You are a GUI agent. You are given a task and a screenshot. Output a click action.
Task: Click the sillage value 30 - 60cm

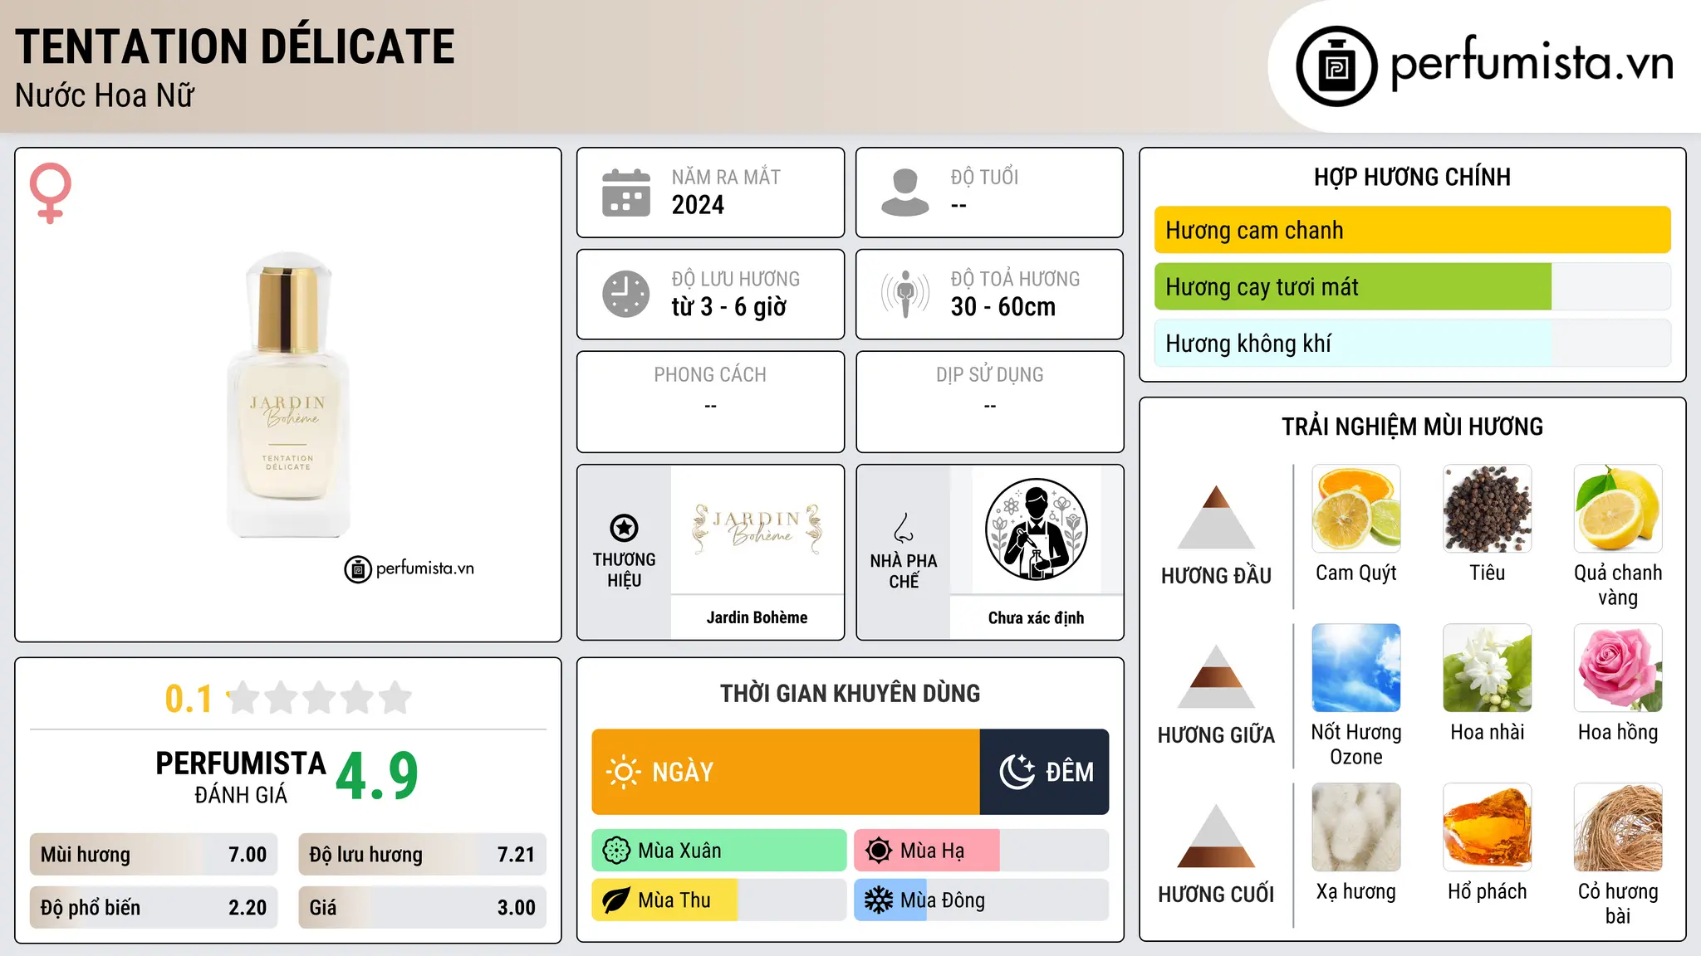pos(1003,306)
